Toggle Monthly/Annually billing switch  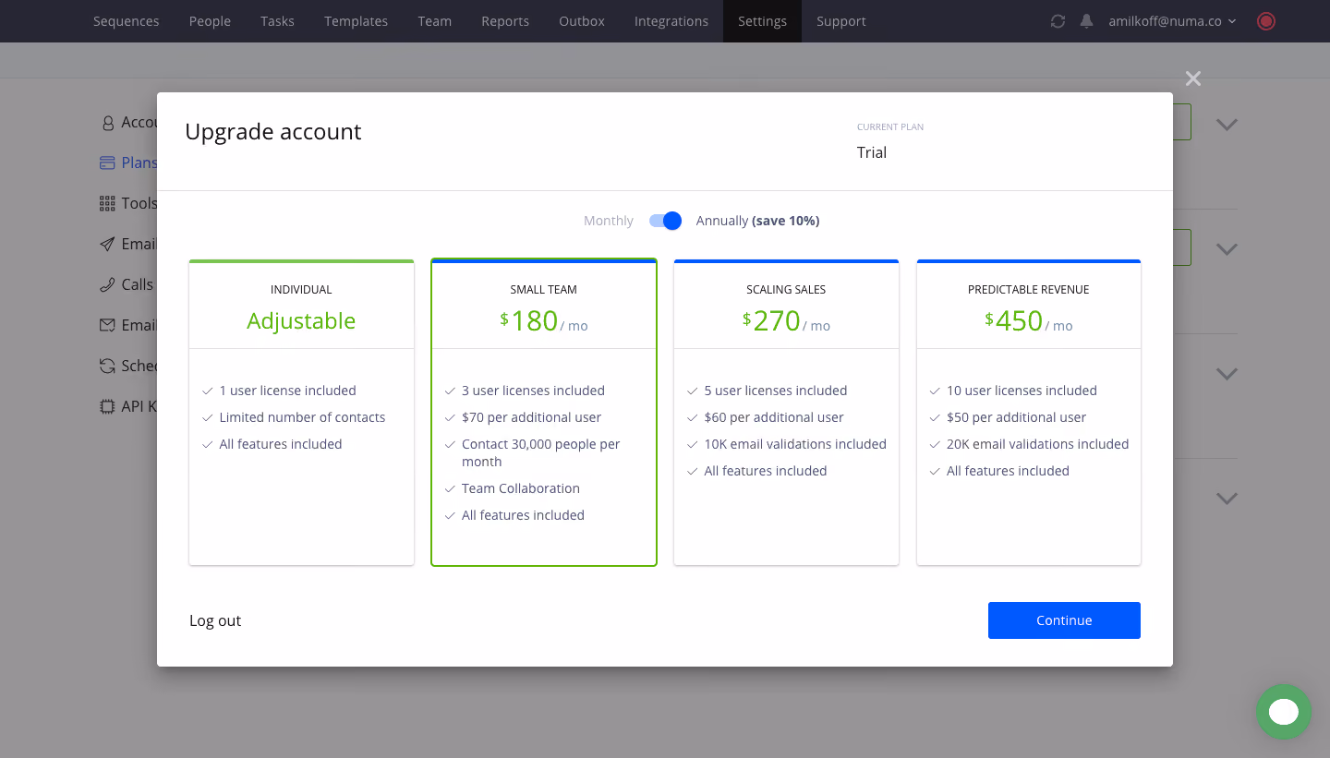[665, 221]
